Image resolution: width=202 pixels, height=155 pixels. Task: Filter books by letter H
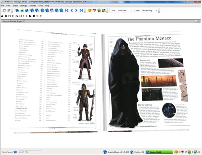pyautogui.click(x=20, y=16)
